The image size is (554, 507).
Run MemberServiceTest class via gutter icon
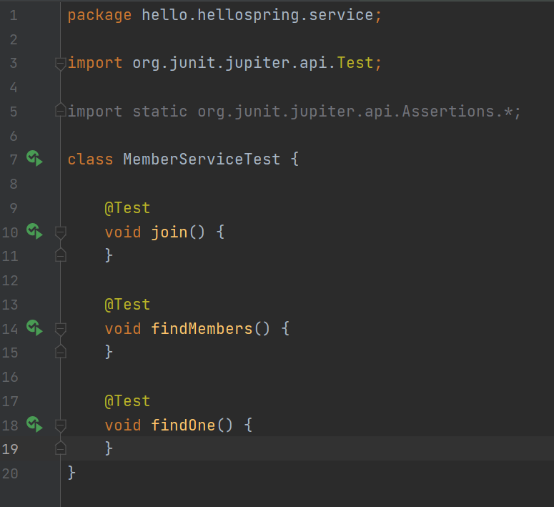[34, 158]
